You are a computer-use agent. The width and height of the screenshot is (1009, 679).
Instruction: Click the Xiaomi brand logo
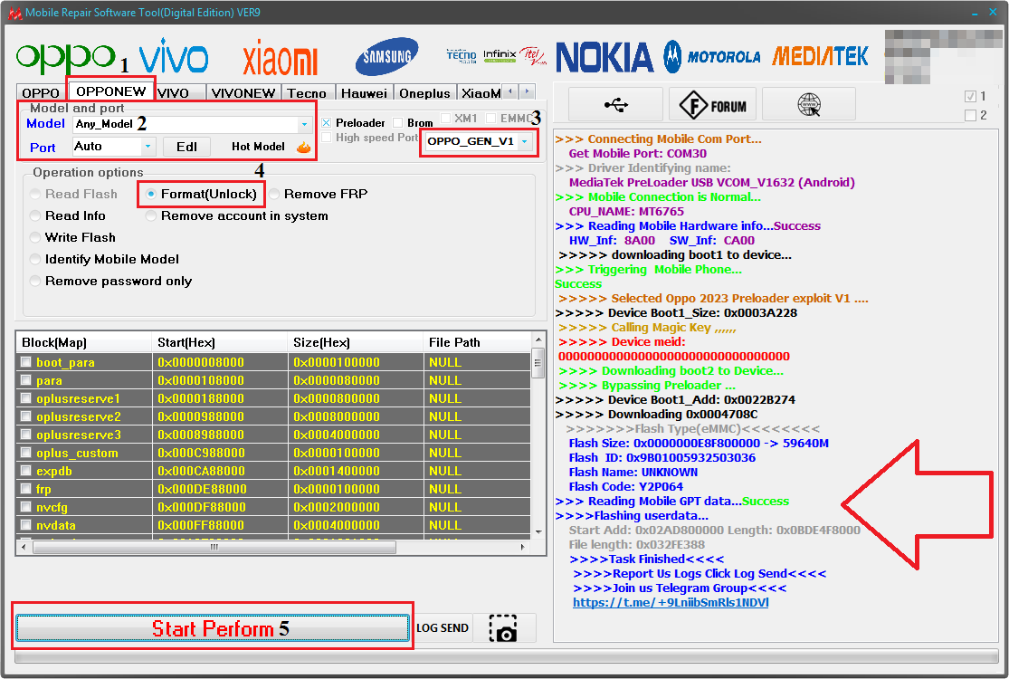[x=280, y=57]
